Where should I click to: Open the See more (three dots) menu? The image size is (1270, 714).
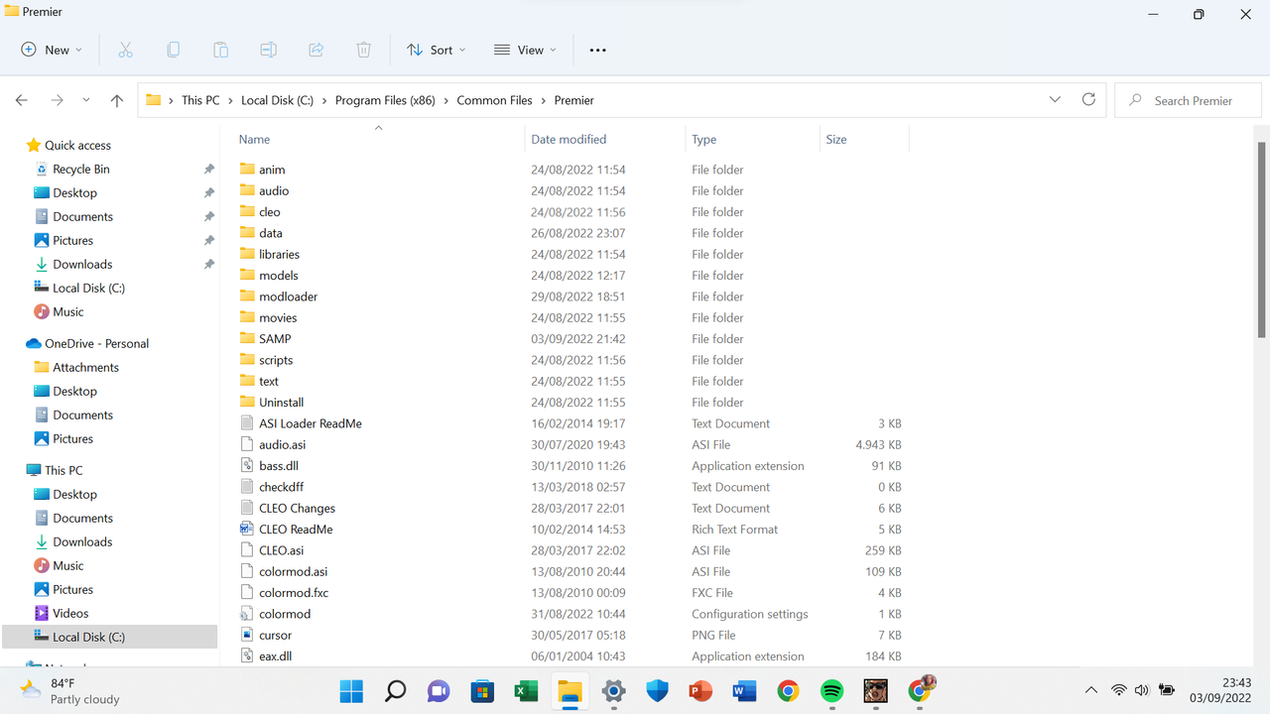597,50
